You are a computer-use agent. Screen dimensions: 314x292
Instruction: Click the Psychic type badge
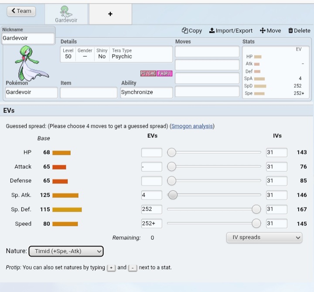click(148, 74)
